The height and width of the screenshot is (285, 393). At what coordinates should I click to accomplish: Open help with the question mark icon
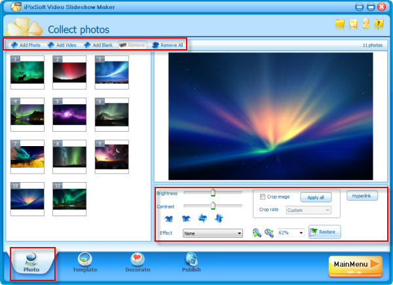coord(379,24)
